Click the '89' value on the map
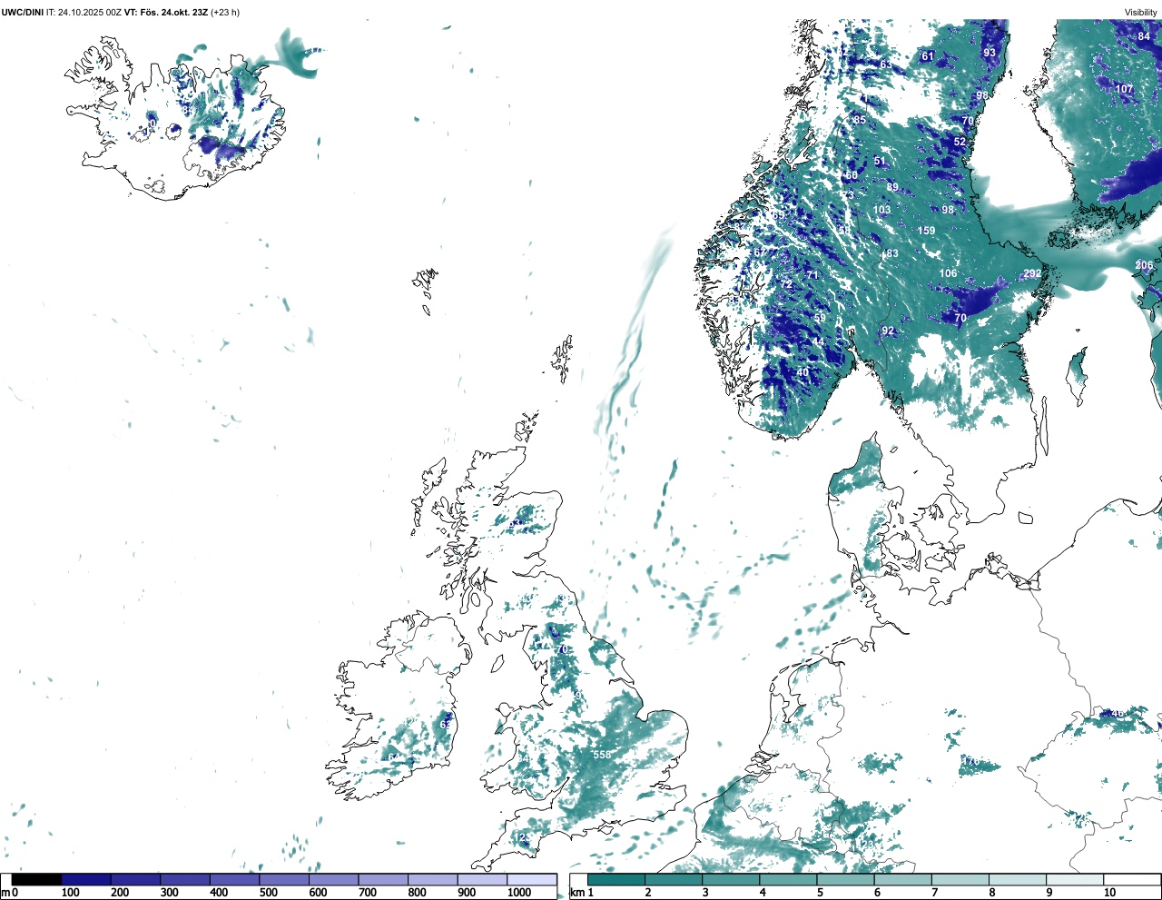This screenshot has height=900, width=1162. coord(892,187)
